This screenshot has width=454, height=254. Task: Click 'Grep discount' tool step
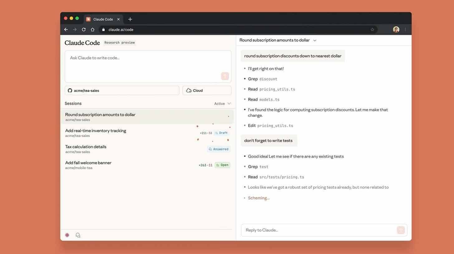pos(263,79)
